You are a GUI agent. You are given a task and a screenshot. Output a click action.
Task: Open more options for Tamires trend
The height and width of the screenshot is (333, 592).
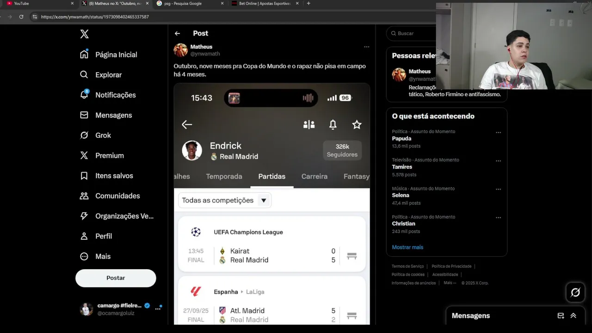498,161
